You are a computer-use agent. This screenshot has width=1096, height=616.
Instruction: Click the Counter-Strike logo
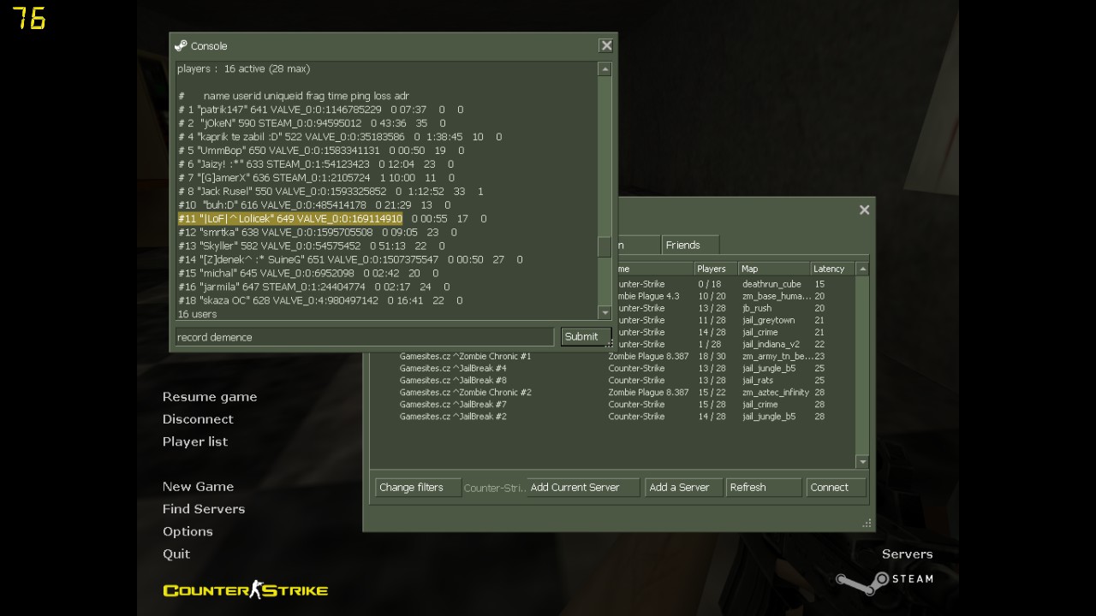pyautogui.click(x=245, y=589)
